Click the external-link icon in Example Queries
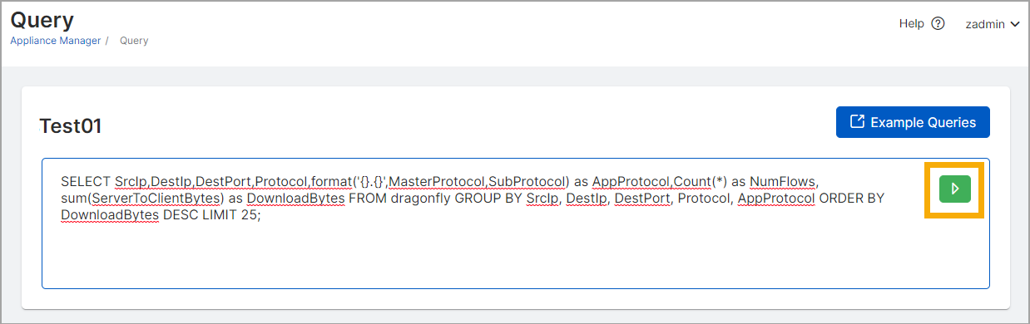 (857, 122)
